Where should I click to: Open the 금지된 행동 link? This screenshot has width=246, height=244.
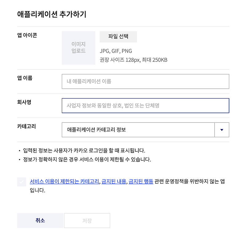140,182
